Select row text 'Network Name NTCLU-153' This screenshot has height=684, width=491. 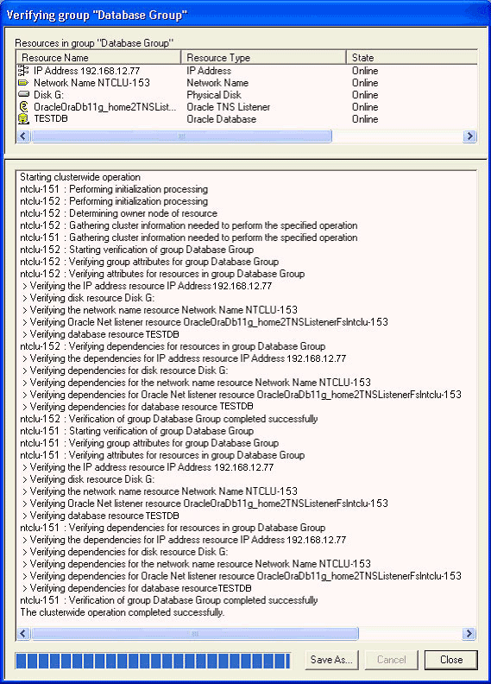pos(91,83)
